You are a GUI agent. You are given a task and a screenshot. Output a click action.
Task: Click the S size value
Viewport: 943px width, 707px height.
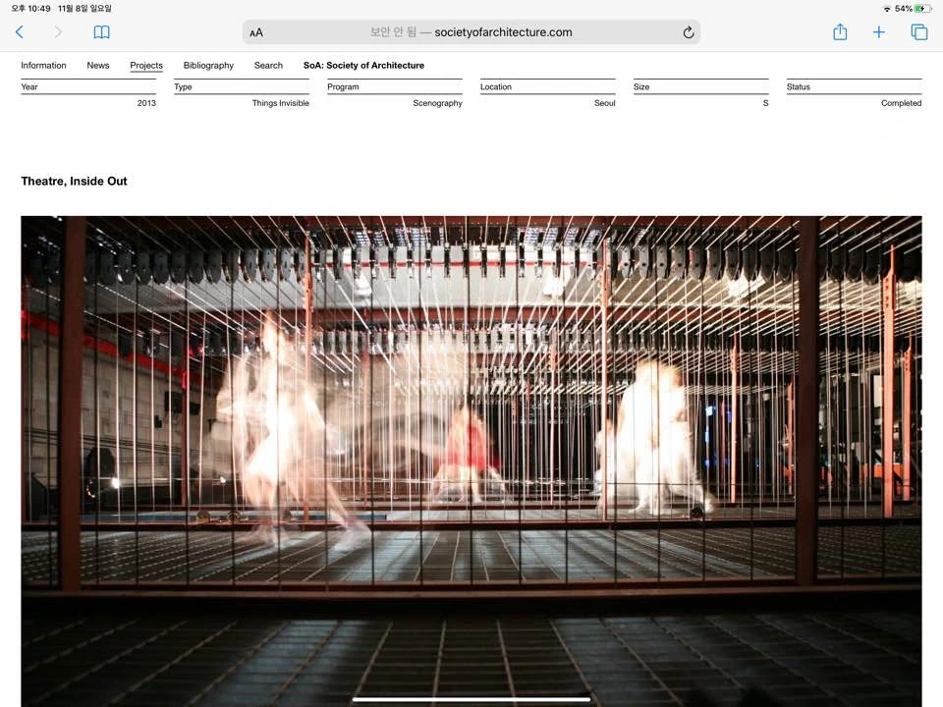pyautogui.click(x=765, y=103)
